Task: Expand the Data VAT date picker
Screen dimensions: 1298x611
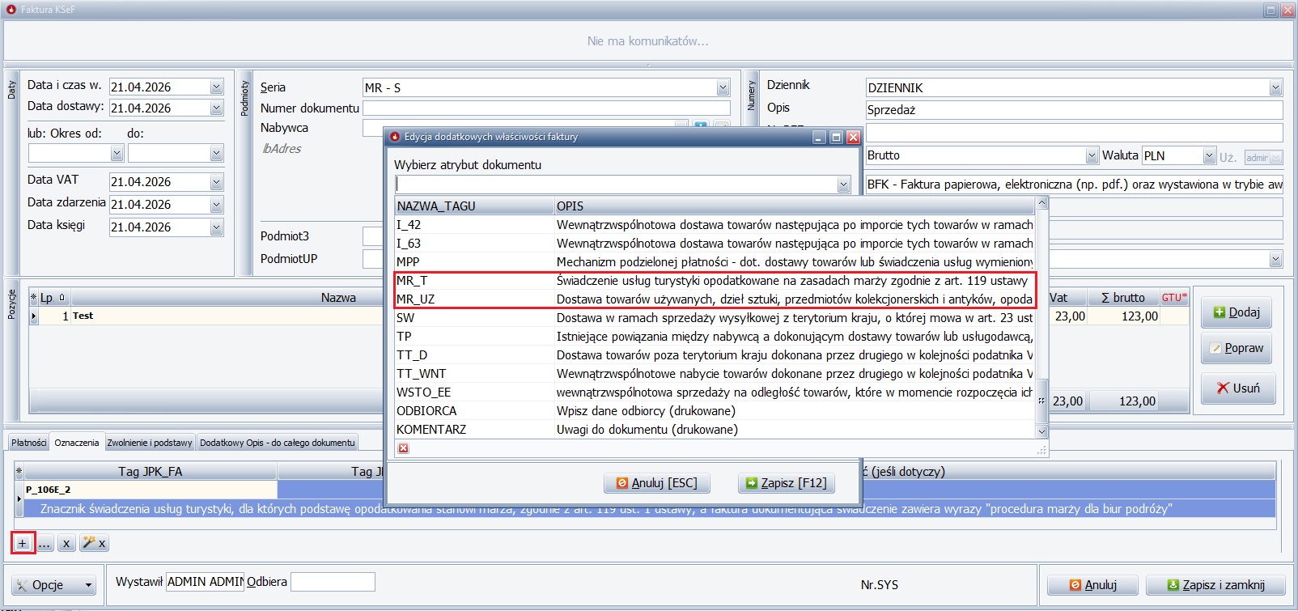Action: (x=216, y=183)
